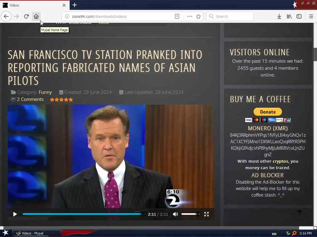Seek on the video progress bar
Image resolution: width=317 pixels, height=237 pixels.
[83, 214]
